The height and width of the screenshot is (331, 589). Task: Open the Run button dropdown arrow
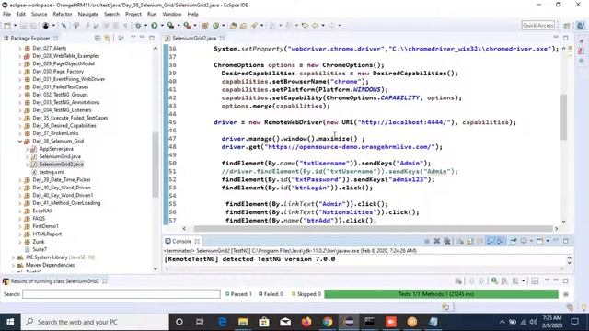[162, 25]
